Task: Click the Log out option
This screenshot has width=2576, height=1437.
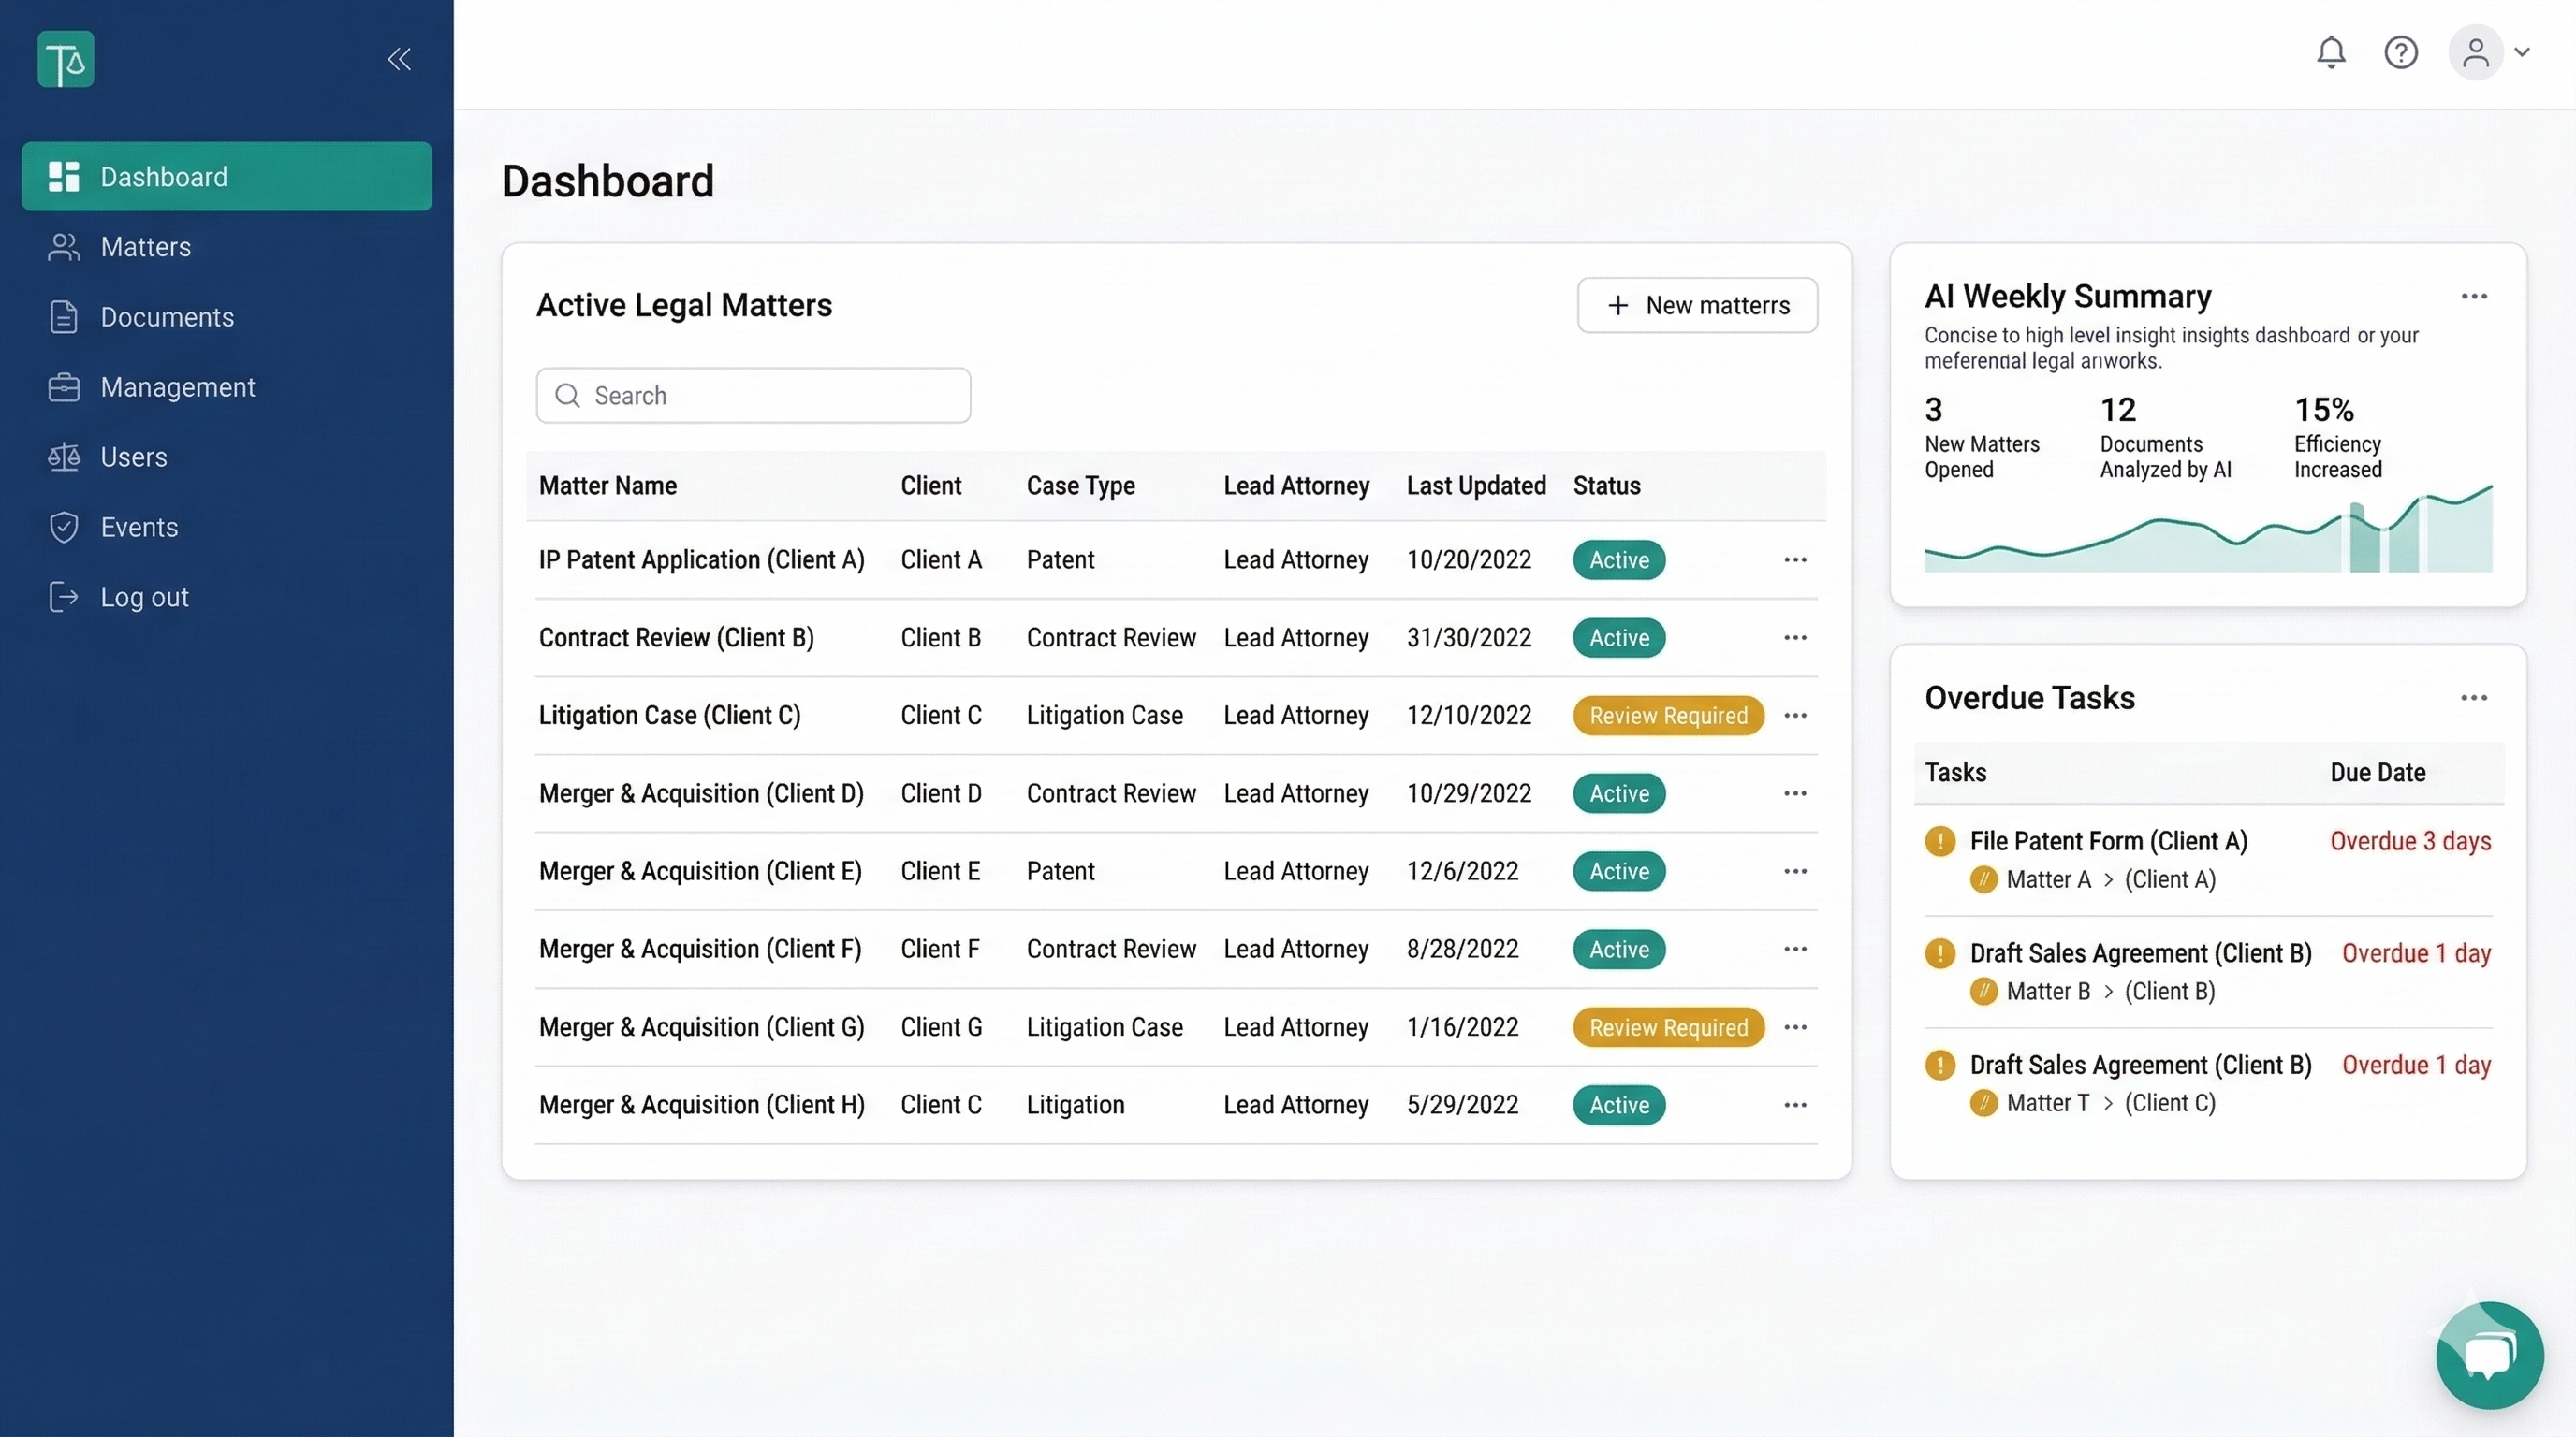Action: click(145, 597)
